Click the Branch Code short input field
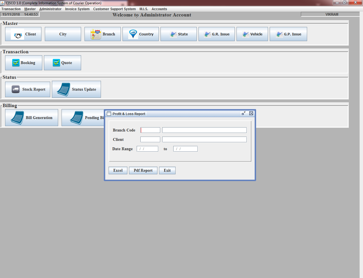Screen dimensions: 363x278 point(150,130)
